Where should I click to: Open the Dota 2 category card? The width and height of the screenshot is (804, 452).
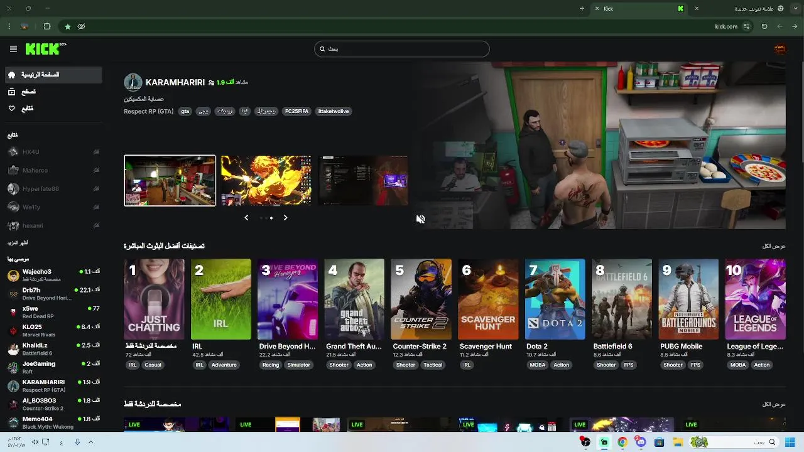[x=555, y=299]
